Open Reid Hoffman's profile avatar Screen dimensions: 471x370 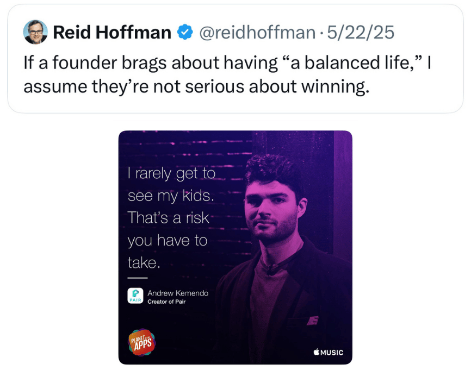[35, 32]
